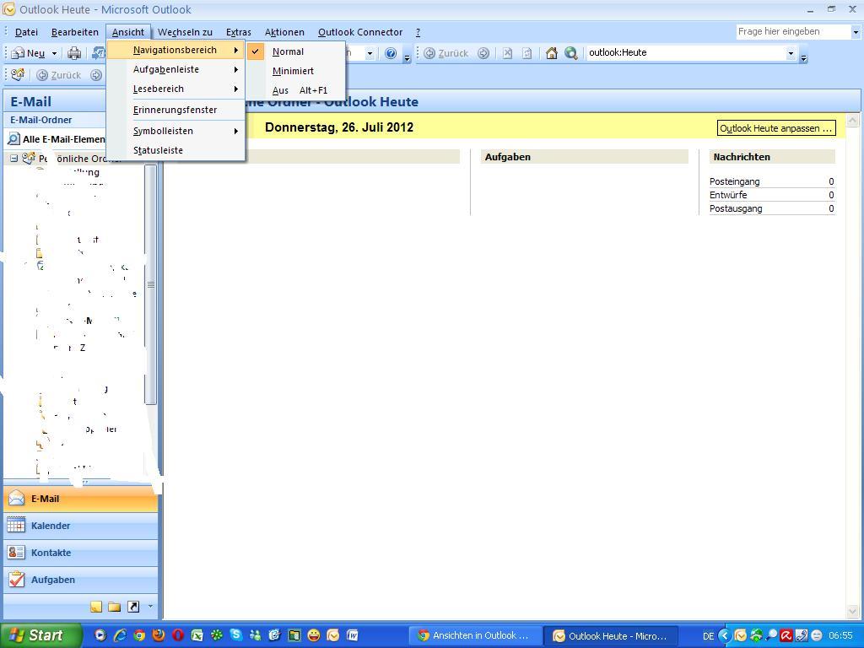Launch Excel from the quick launch bar
Viewport: 864px width, 648px height.
pos(197,635)
